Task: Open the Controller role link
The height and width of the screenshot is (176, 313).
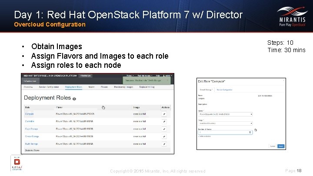Action: click(30, 121)
